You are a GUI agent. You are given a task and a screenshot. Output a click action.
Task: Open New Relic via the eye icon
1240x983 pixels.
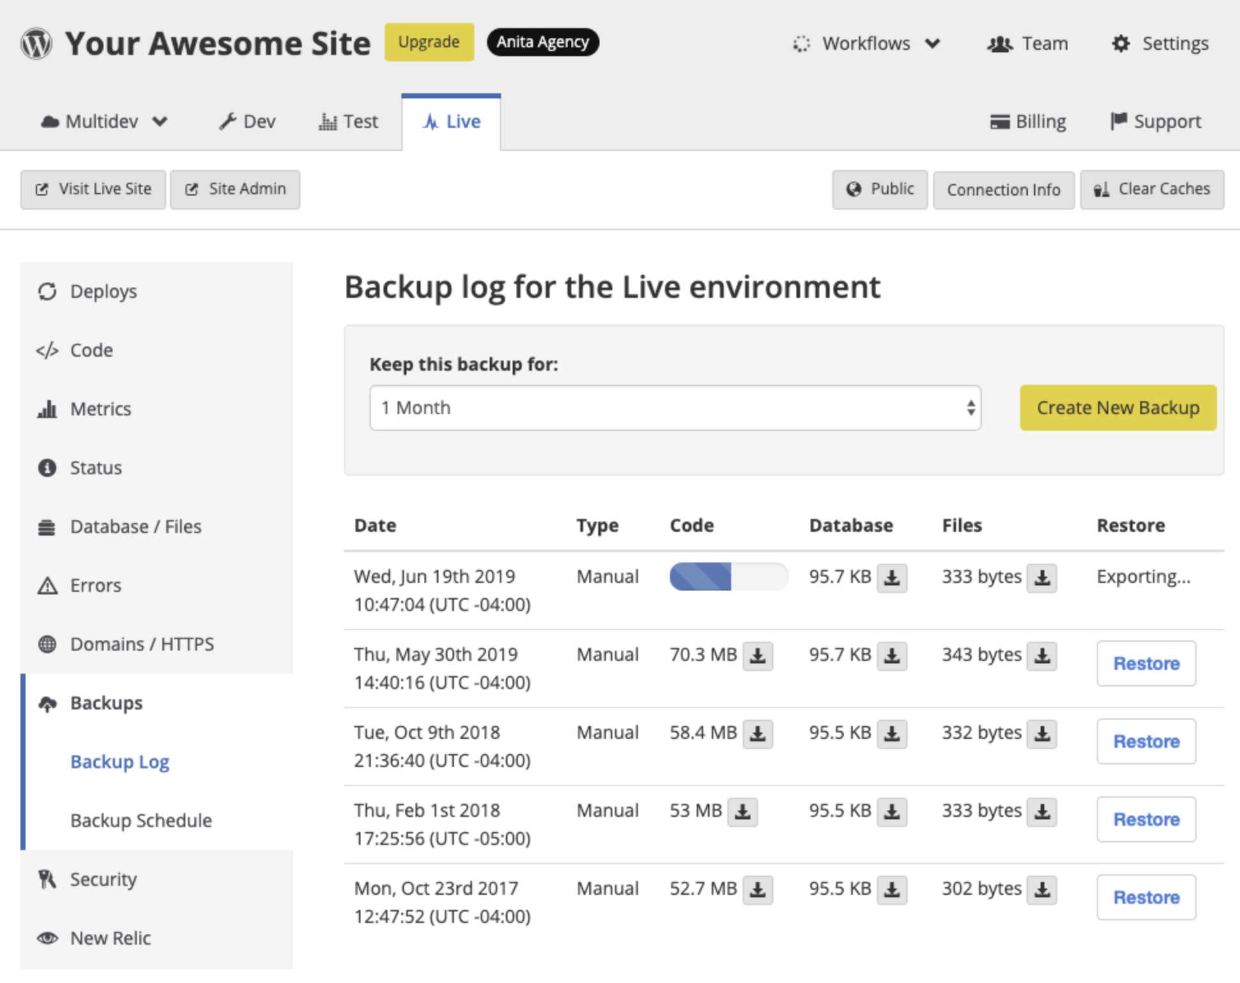(46, 938)
